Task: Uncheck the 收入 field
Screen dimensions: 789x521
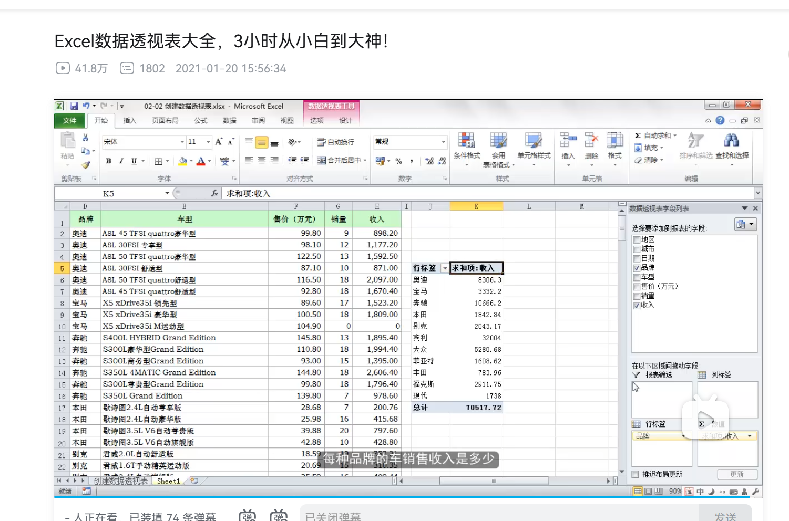Action: pos(637,306)
